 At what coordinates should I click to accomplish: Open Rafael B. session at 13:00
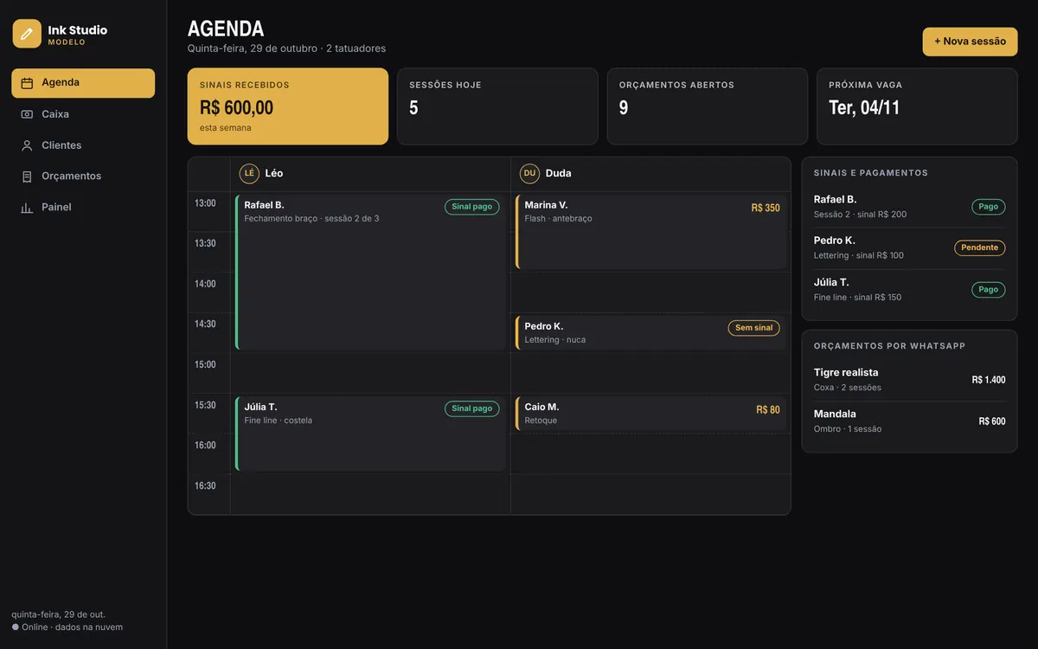click(x=370, y=273)
